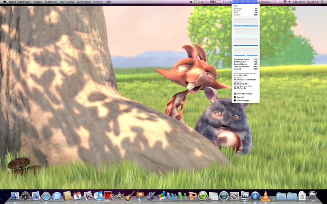Viewport: 327px width, 204px height.
Task: Open Time Machine icon in Dock
Action: click(224, 196)
